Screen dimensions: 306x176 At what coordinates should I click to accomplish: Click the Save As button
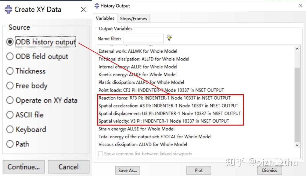tap(128, 170)
